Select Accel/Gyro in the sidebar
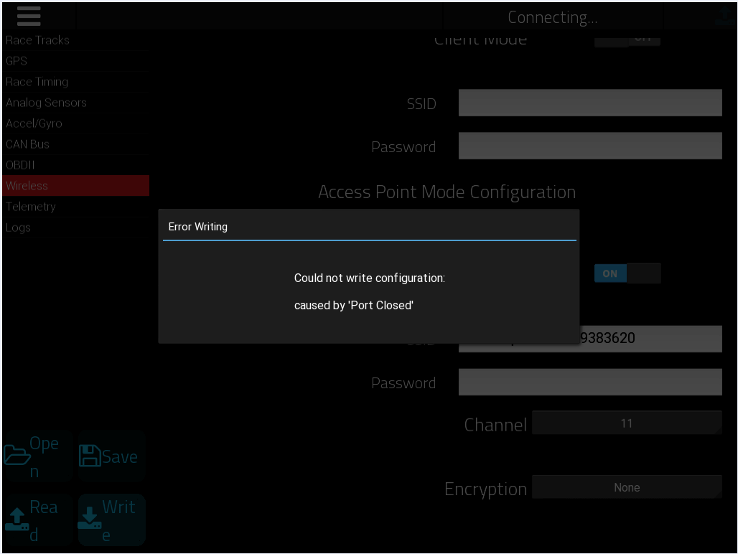Screen dimensions: 738x554 [x=76, y=123]
